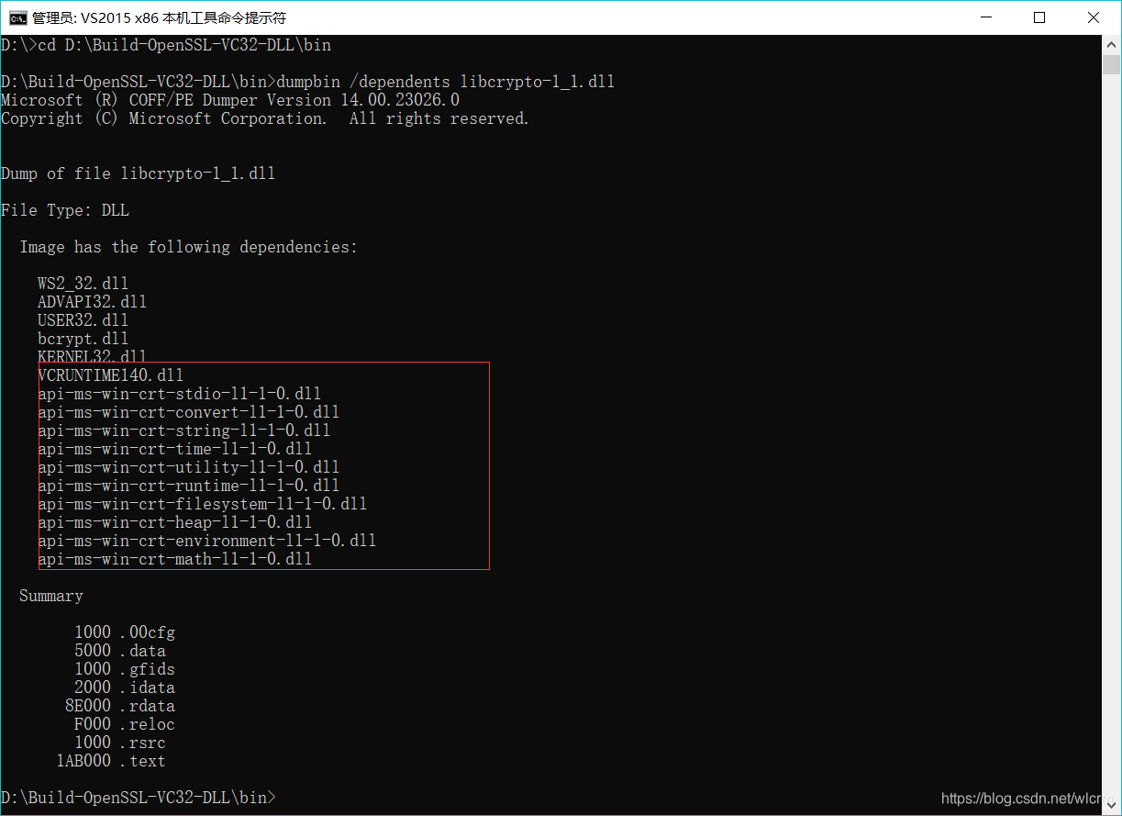This screenshot has width=1122, height=816.
Task: Click api-ms-win-crt-string-l1-1-0.dll entry
Action: point(184,430)
